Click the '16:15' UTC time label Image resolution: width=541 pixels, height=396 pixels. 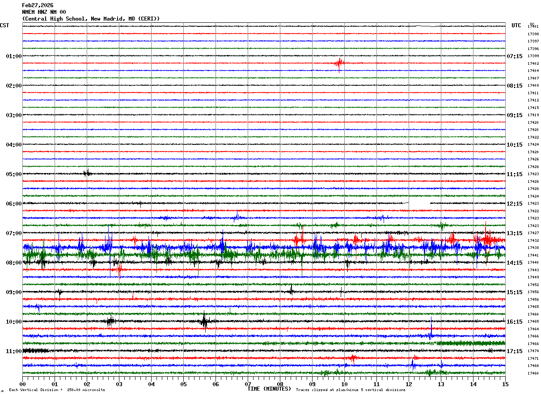pos(515,322)
